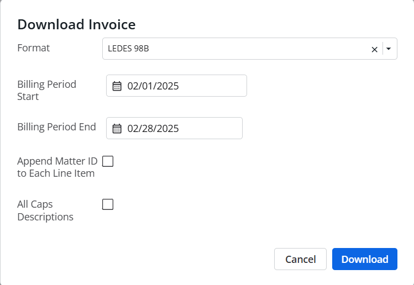Enable Append Matter ID to Each Line Item

pyautogui.click(x=108, y=161)
